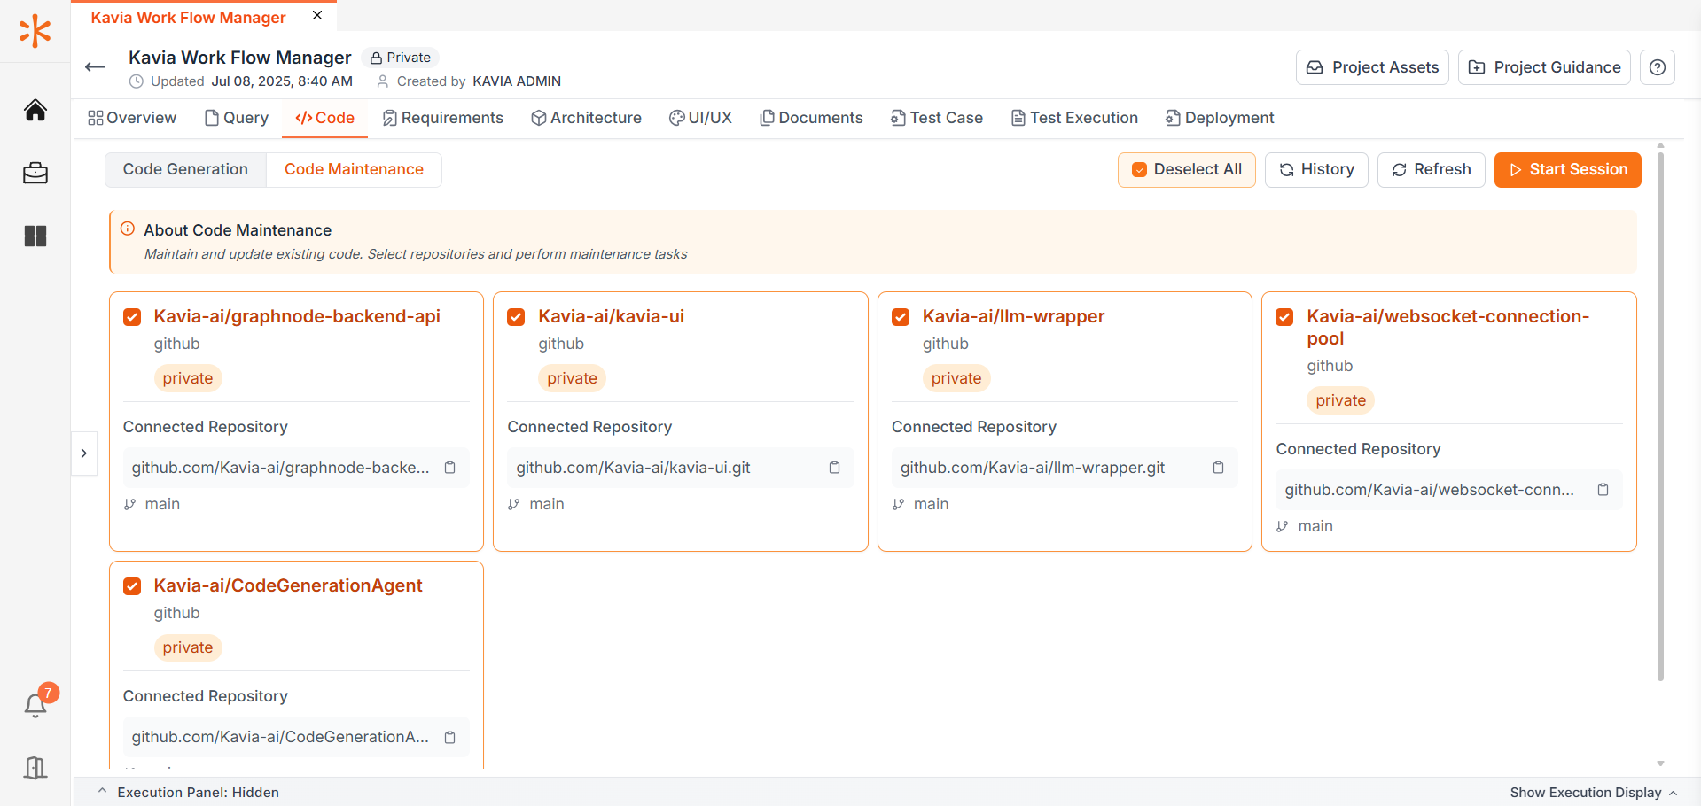Expand the hidden Execution Panel
Viewport: 1701px width, 806px height.
pyautogui.click(x=189, y=793)
